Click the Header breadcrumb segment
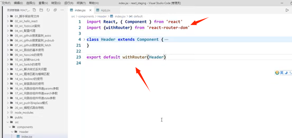The image size is (292, 138). click(102, 16)
